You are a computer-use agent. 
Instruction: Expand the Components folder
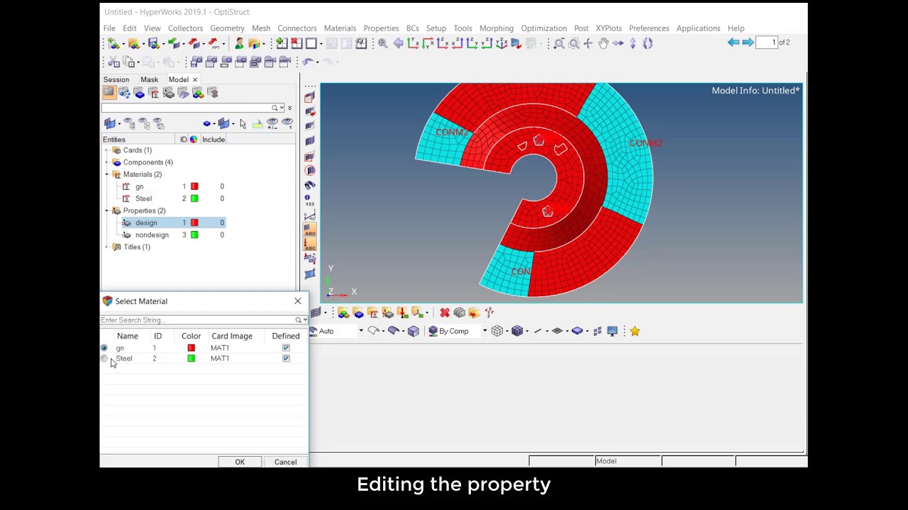pyautogui.click(x=107, y=162)
